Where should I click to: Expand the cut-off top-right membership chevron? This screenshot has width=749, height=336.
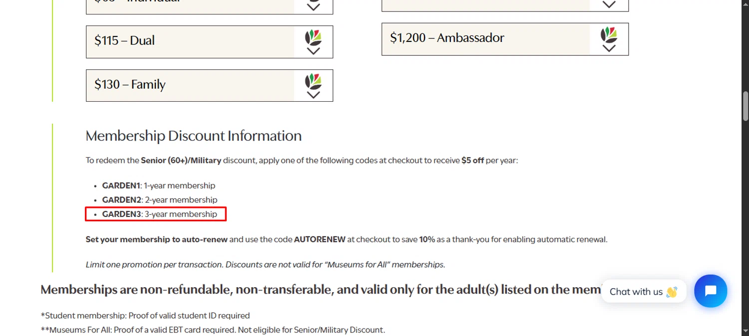pos(609,4)
